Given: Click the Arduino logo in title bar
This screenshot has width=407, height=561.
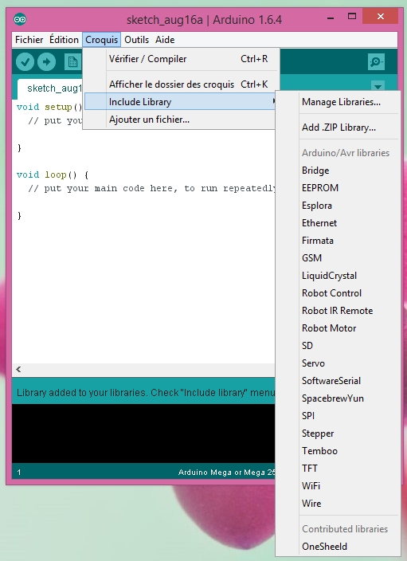Looking at the screenshot, I should click(20, 19).
